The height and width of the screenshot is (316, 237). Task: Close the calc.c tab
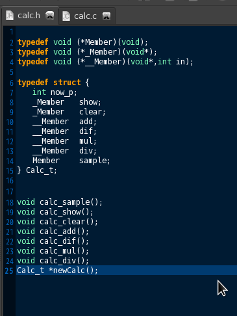pyautogui.click(x=106, y=16)
